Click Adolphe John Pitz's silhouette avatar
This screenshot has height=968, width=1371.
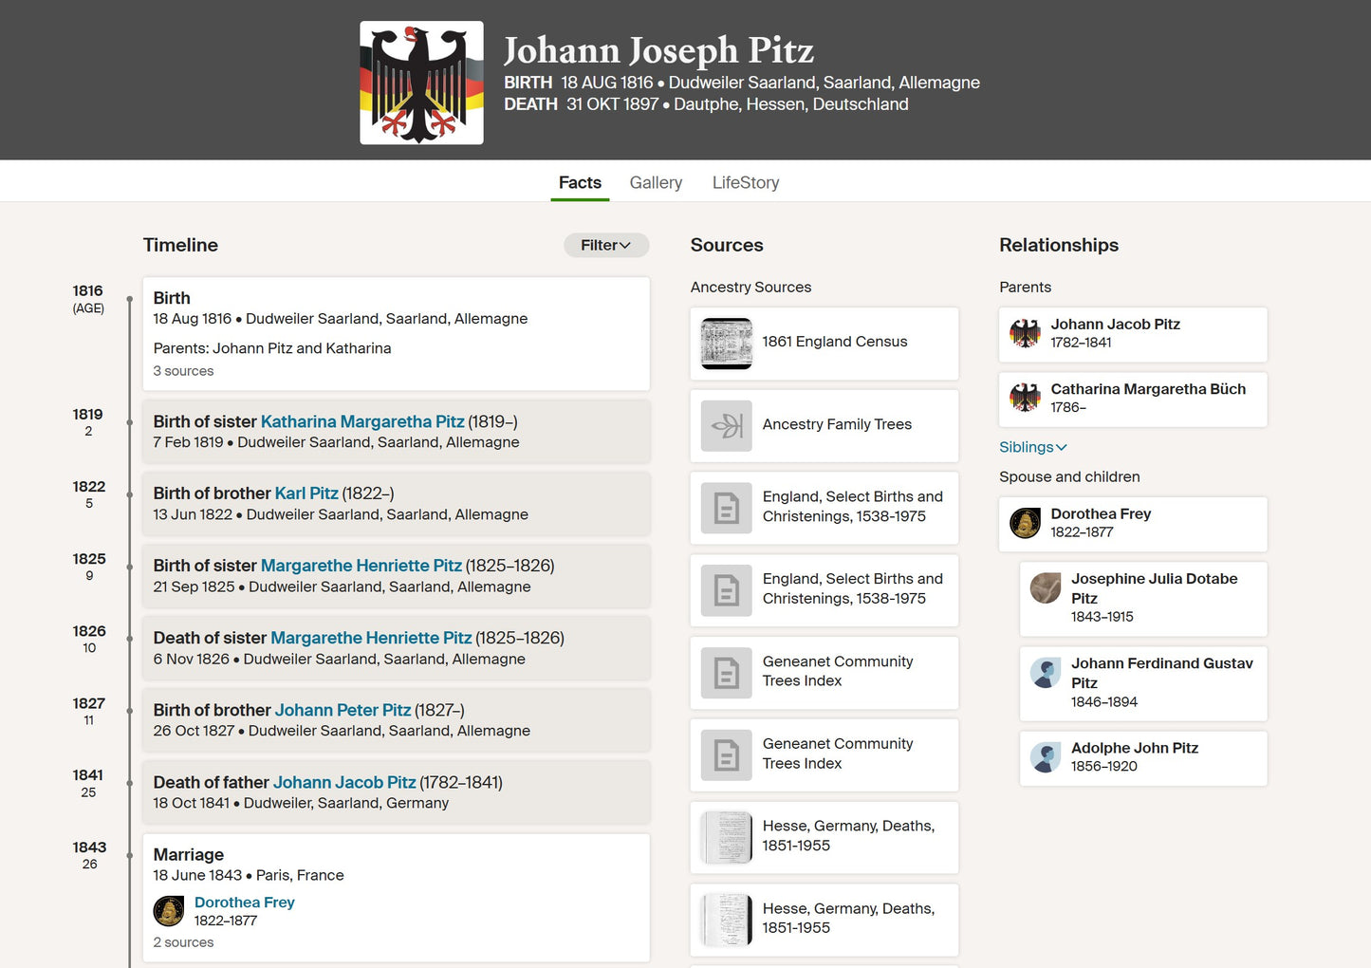click(x=1046, y=757)
